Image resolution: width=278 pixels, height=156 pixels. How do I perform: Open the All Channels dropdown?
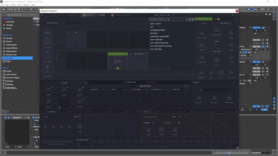tap(245, 49)
